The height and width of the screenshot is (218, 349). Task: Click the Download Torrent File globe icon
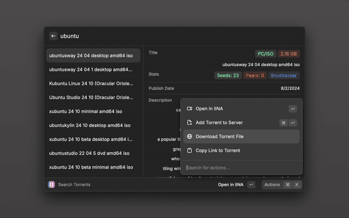point(189,137)
